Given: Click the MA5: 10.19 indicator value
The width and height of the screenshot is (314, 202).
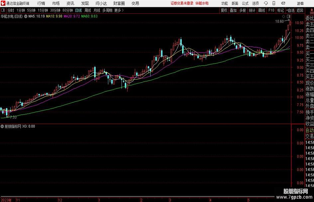Looking at the screenshot, I should pos(37,16).
